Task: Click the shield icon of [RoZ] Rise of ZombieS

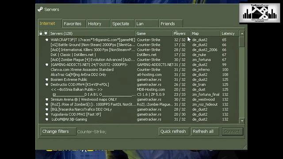Action: point(47,104)
